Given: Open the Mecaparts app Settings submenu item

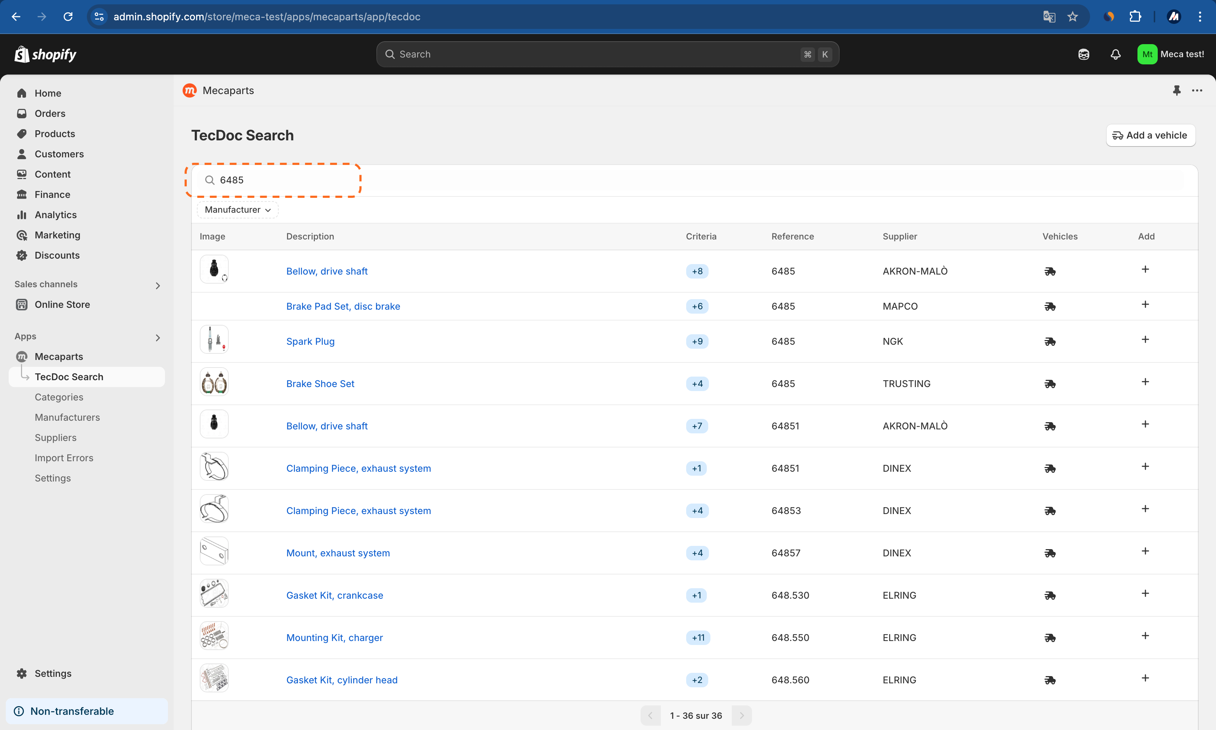Looking at the screenshot, I should [52, 478].
